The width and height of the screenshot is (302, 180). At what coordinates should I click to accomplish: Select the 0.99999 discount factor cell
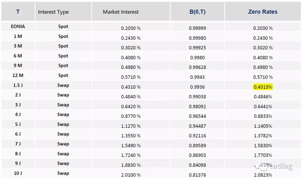pyautogui.click(x=197, y=28)
